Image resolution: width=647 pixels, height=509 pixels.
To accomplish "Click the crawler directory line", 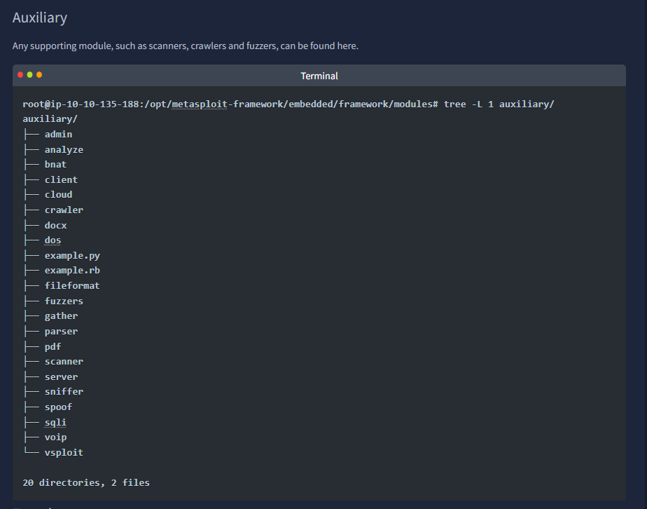I will pos(64,210).
